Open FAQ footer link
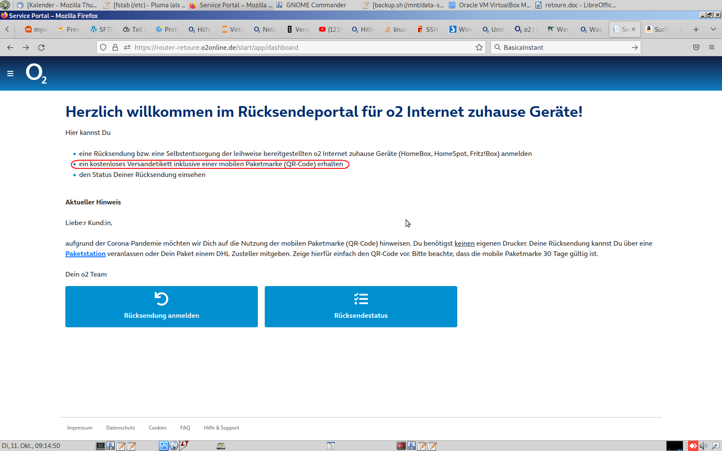The height and width of the screenshot is (451, 722). pos(185,428)
